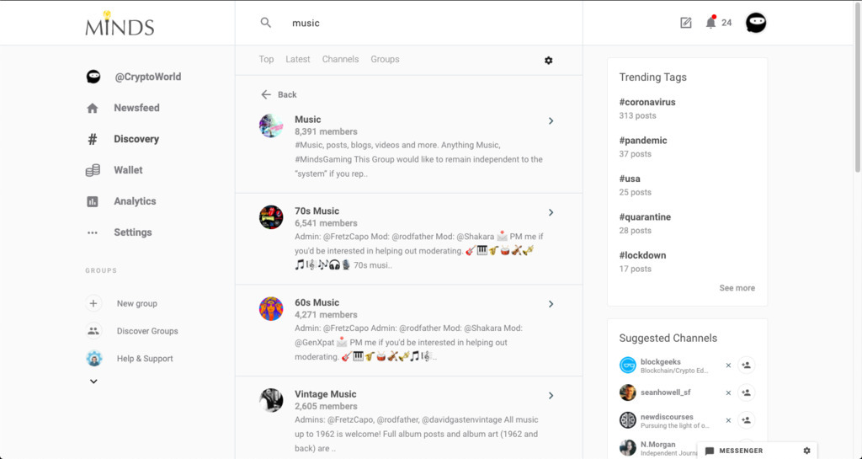Open the #coronavirus trending tag

[647, 102]
